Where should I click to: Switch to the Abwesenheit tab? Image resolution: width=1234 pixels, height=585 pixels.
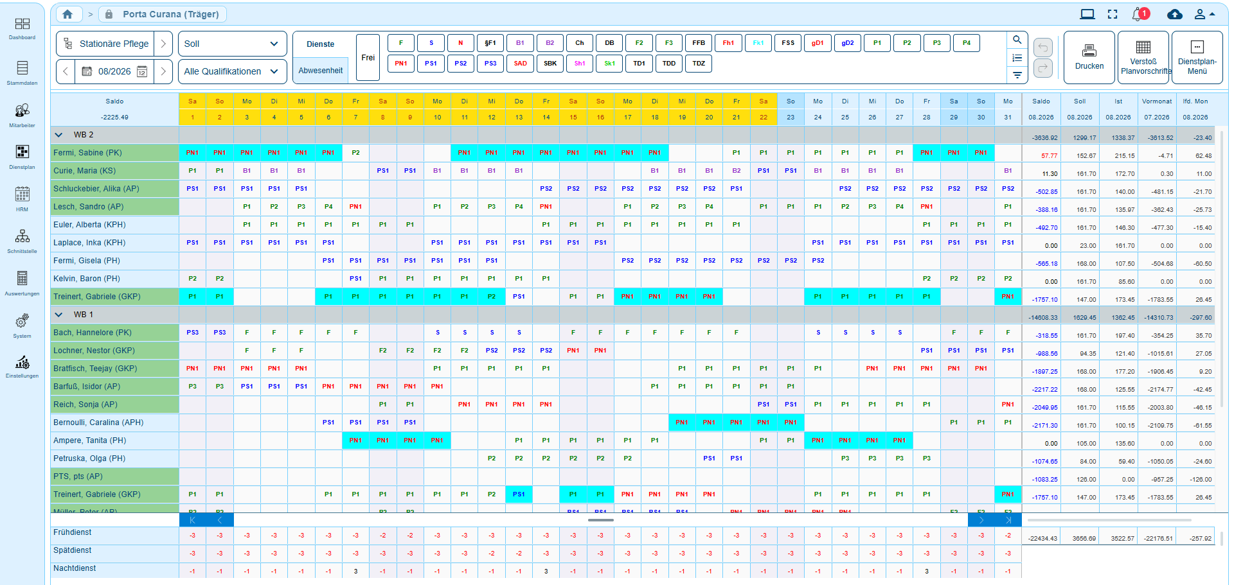tap(320, 71)
